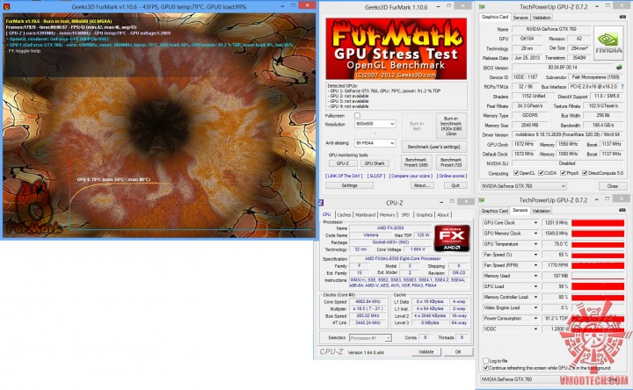The height and width of the screenshot is (390, 633).
Task: Open the GPU Memory Clock sensor dropdown
Action: click(535, 234)
